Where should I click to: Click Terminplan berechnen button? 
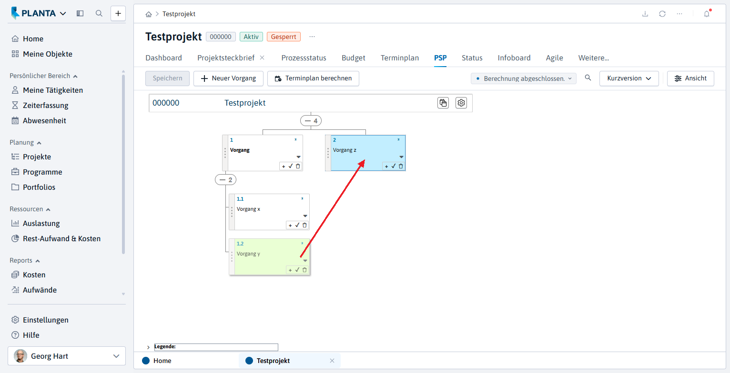pyautogui.click(x=313, y=79)
